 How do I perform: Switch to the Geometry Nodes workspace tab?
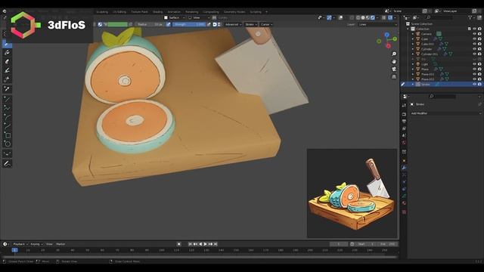click(234, 12)
